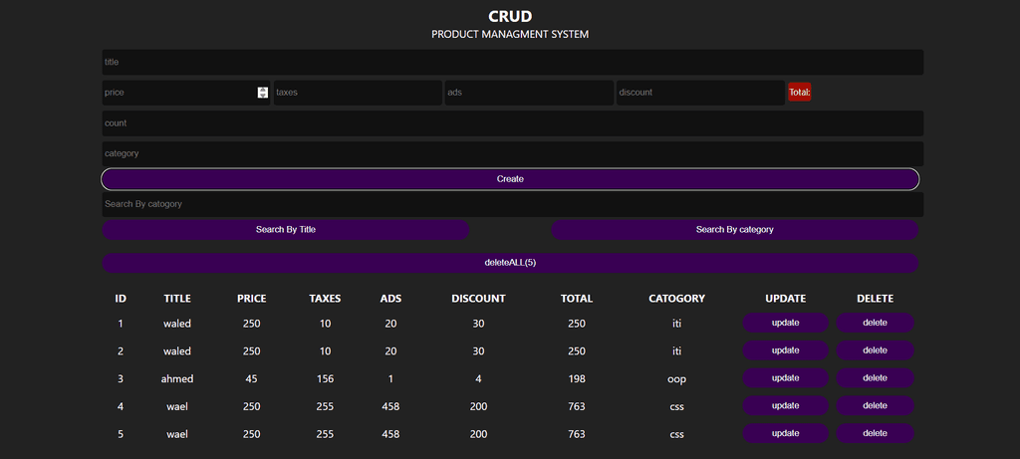Focus the price input field
This screenshot has height=459, width=1020.
coord(186,93)
